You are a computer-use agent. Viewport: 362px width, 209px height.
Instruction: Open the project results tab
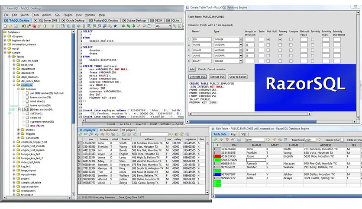click(x=129, y=130)
